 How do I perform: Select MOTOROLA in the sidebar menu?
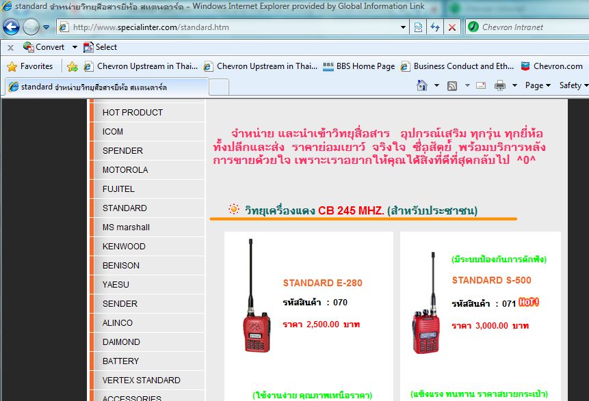tap(125, 169)
